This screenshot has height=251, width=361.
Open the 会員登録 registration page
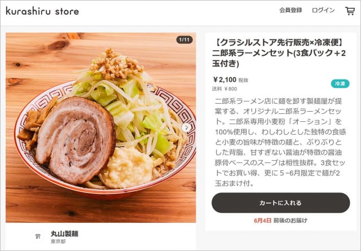click(x=290, y=10)
